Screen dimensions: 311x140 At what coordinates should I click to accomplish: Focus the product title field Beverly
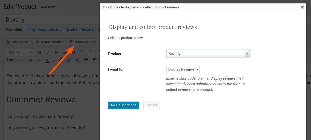point(51,19)
